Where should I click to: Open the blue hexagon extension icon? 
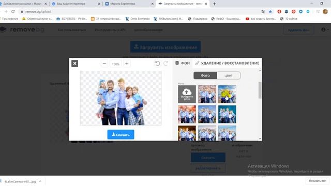[301, 11]
